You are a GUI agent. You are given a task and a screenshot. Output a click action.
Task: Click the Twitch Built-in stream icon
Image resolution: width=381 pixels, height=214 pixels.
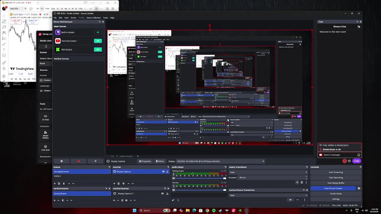58,32
